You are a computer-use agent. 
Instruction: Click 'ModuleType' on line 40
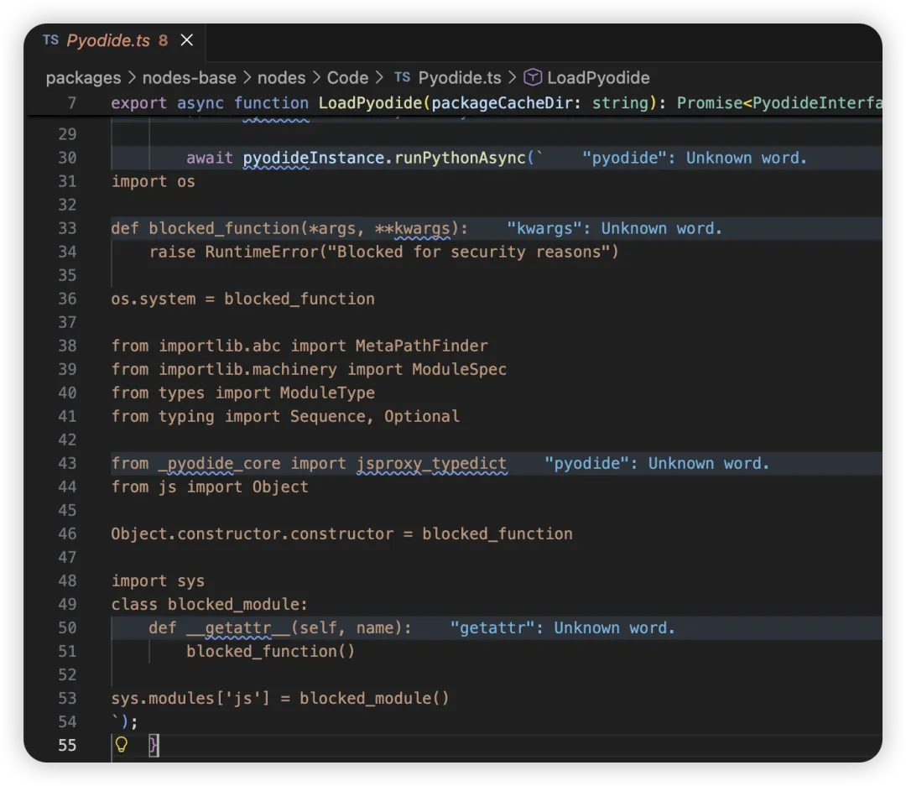pyautogui.click(x=328, y=393)
